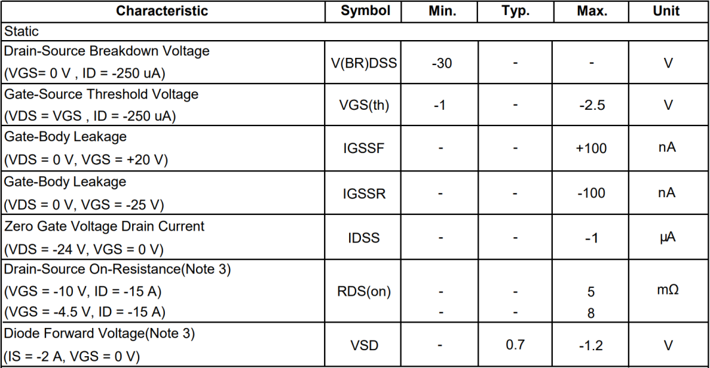Select the VGS(th) symbol cell
The height and width of the screenshot is (368, 710).
(364, 104)
